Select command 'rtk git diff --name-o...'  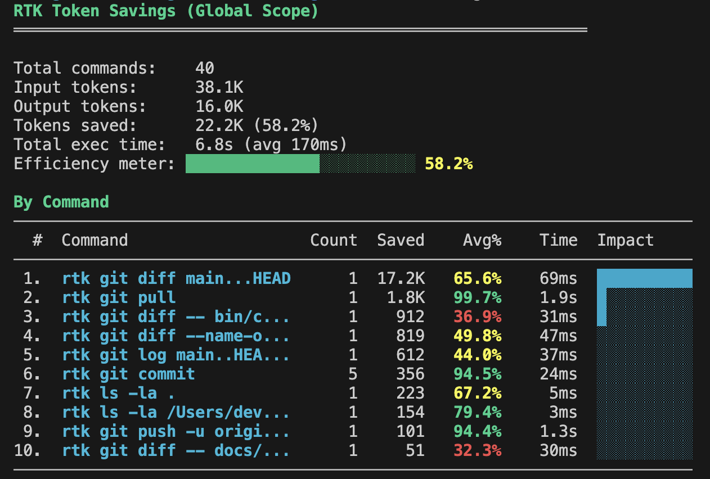176,336
